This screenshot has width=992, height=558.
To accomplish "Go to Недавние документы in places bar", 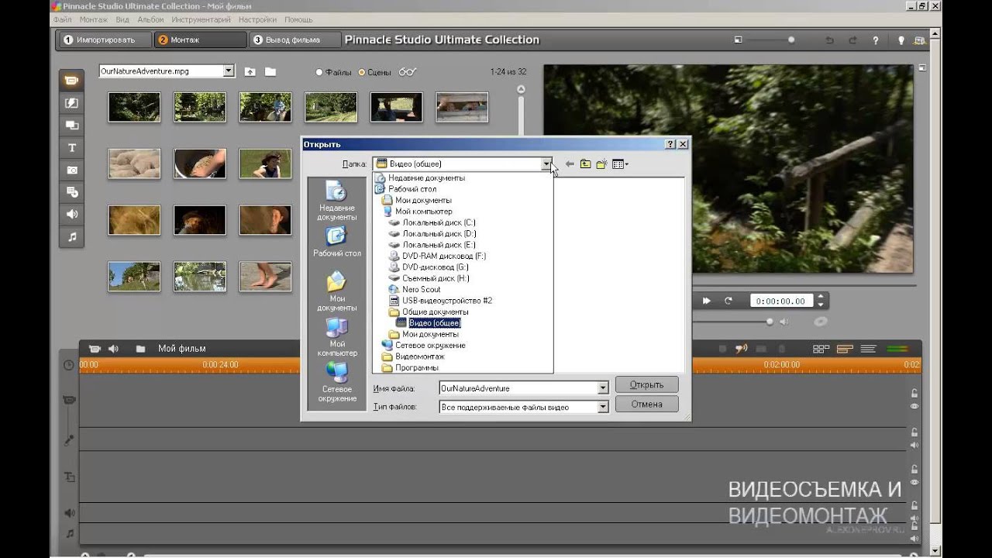I will (336, 201).
